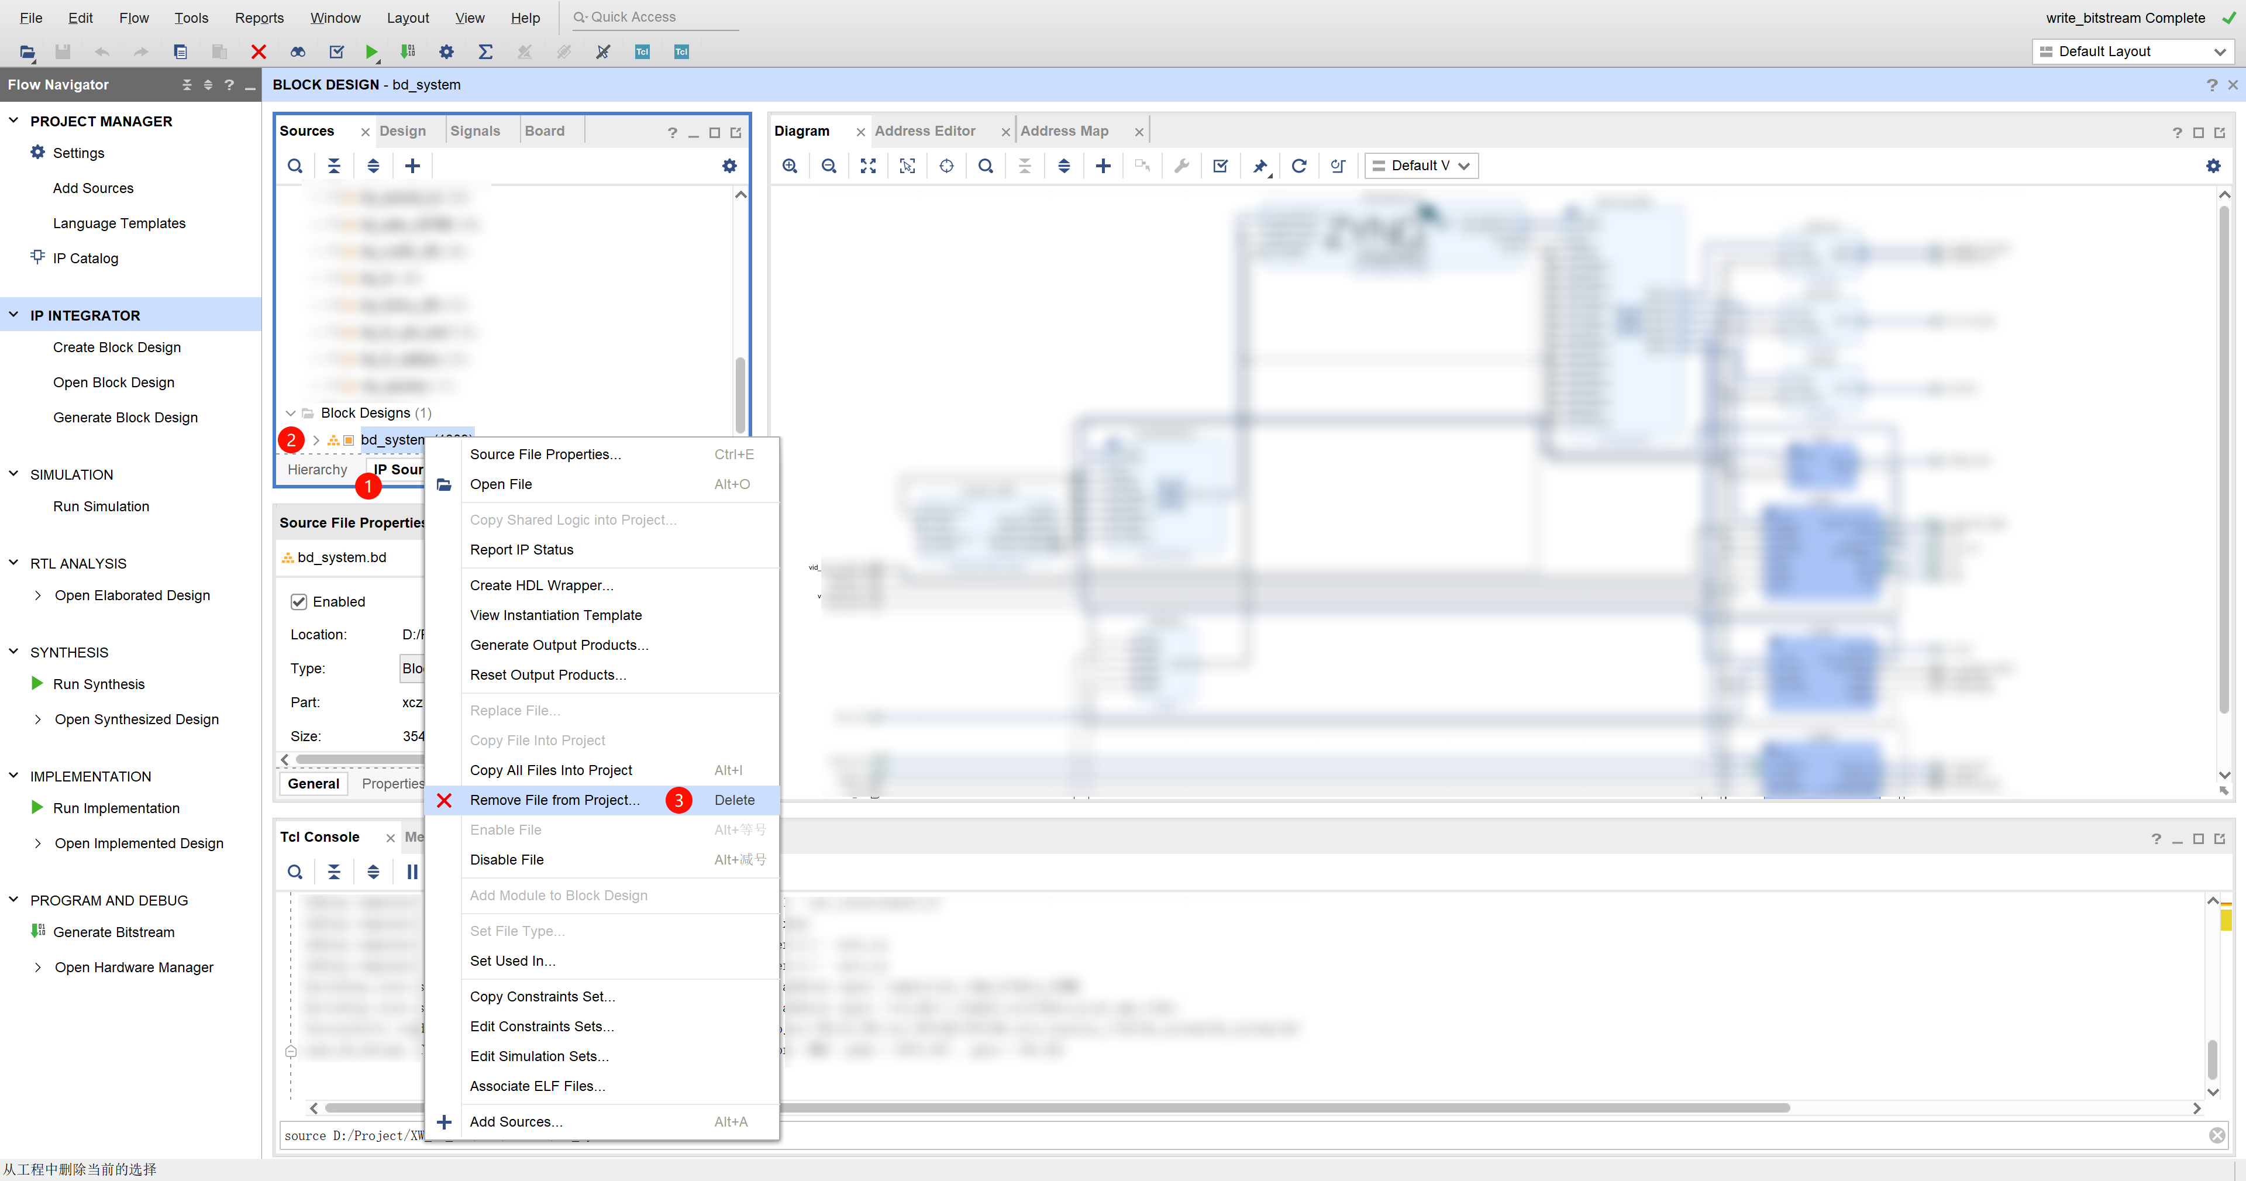The image size is (2246, 1181).
Task: Switch to the Address Editor tab
Action: point(925,131)
